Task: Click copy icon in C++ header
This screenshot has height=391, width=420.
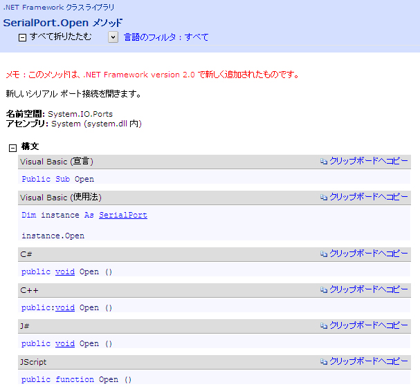Action: [x=324, y=289]
